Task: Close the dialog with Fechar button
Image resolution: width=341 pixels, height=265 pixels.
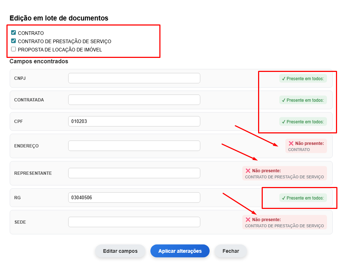Action: (231, 251)
